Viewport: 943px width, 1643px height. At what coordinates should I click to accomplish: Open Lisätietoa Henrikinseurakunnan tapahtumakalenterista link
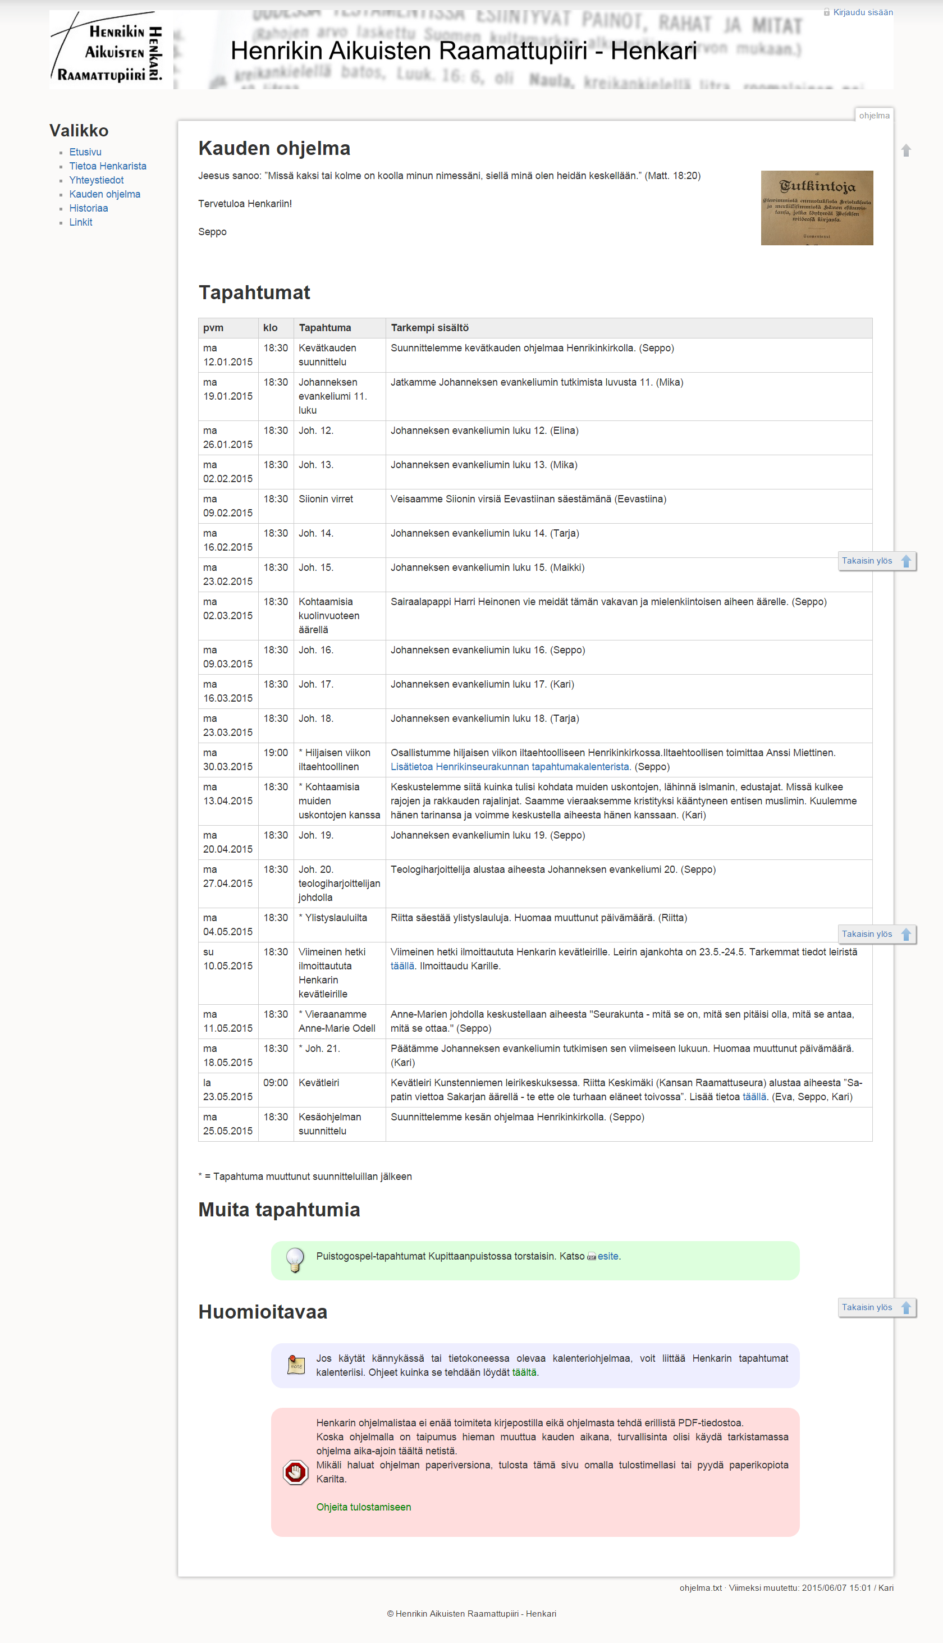coord(510,767)
